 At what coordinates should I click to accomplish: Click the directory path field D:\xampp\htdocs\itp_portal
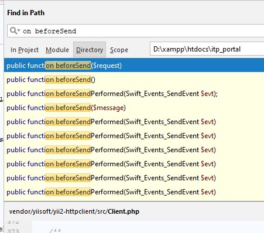(207, 49)
